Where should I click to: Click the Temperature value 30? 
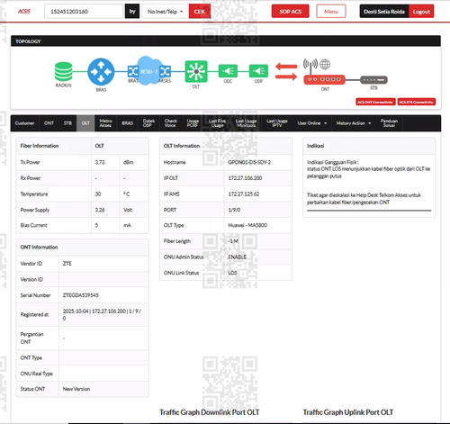(98, 194)
